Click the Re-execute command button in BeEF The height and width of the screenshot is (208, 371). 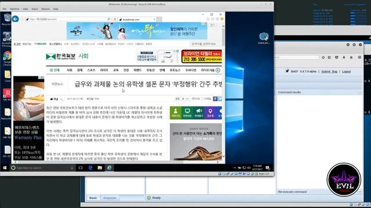click(x=292, y=192)
